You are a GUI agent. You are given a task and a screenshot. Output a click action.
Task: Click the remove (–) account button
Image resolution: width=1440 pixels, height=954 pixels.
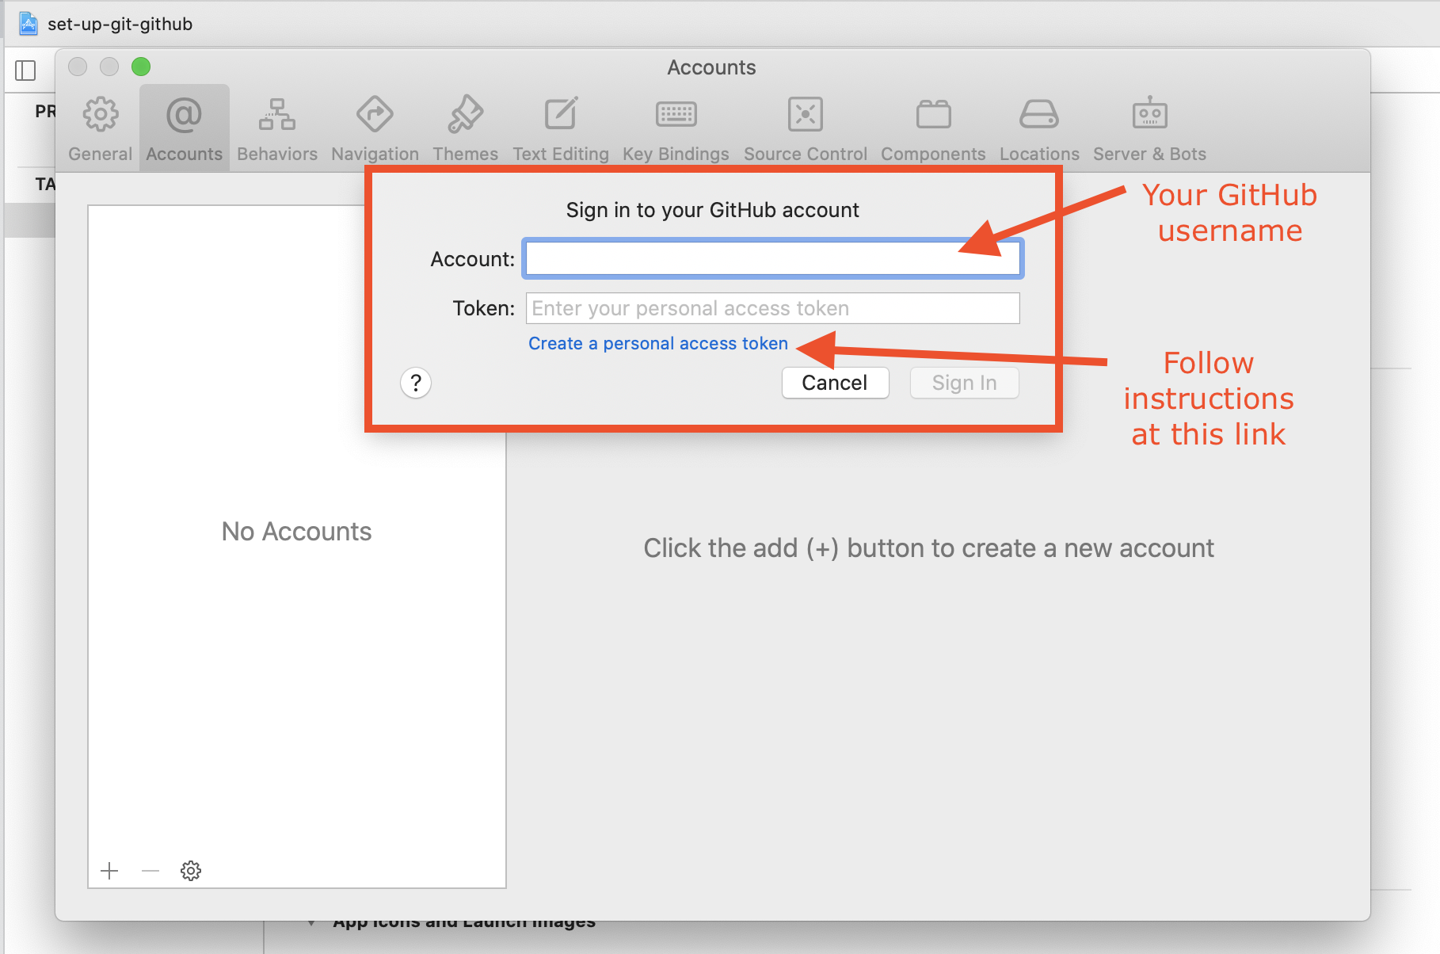[x=150, y=871]
